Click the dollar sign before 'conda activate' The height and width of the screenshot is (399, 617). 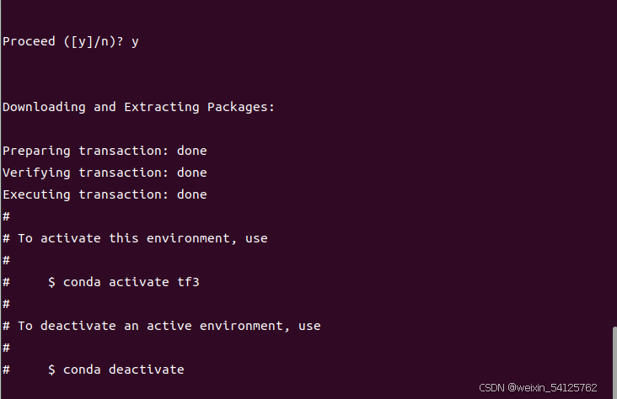[51, 282]
